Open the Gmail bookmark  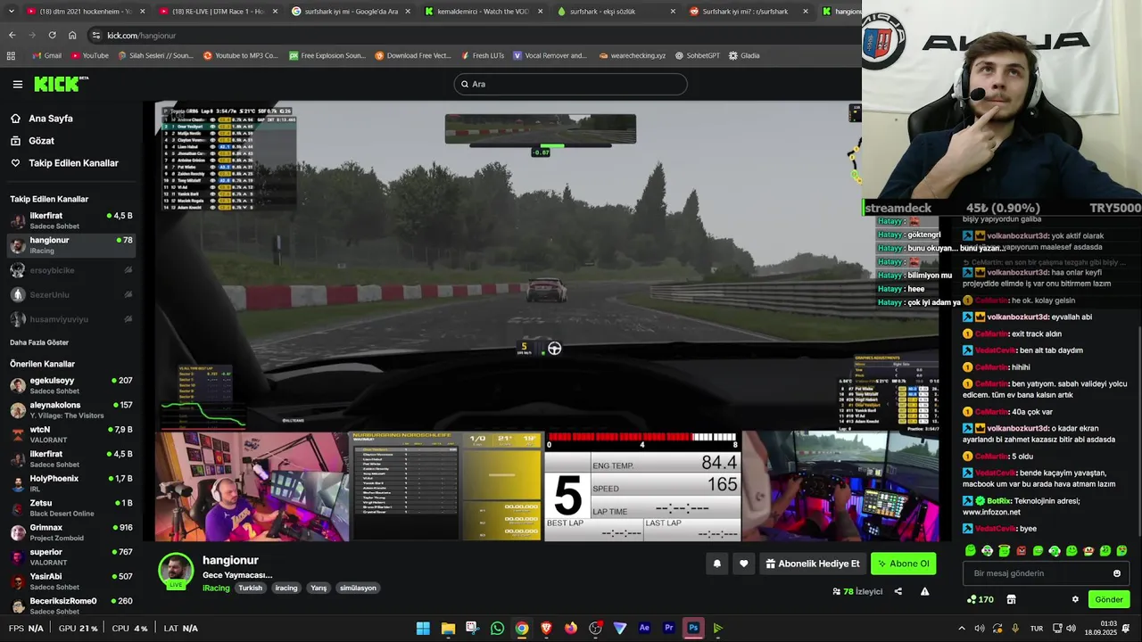[x=46, y=55]
